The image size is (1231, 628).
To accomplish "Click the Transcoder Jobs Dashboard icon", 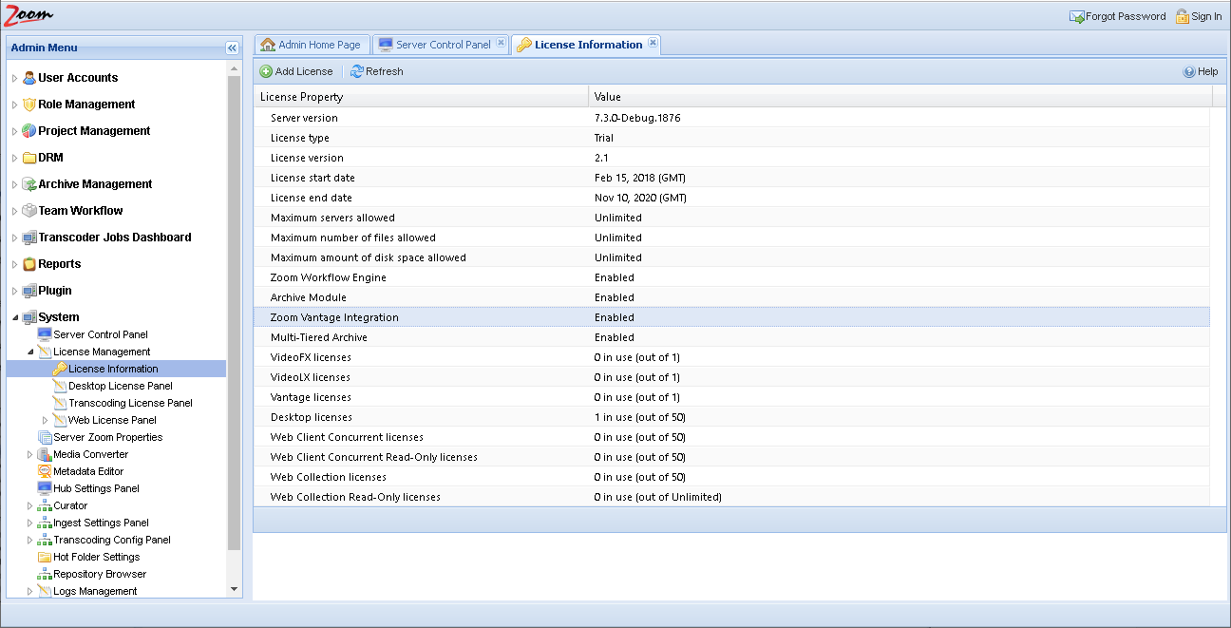I will pos(29,238).
